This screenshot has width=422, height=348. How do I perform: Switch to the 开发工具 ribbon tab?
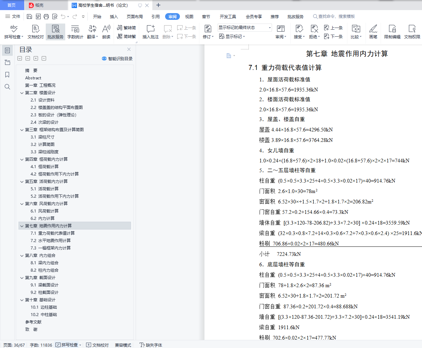(x=228, y=16)
